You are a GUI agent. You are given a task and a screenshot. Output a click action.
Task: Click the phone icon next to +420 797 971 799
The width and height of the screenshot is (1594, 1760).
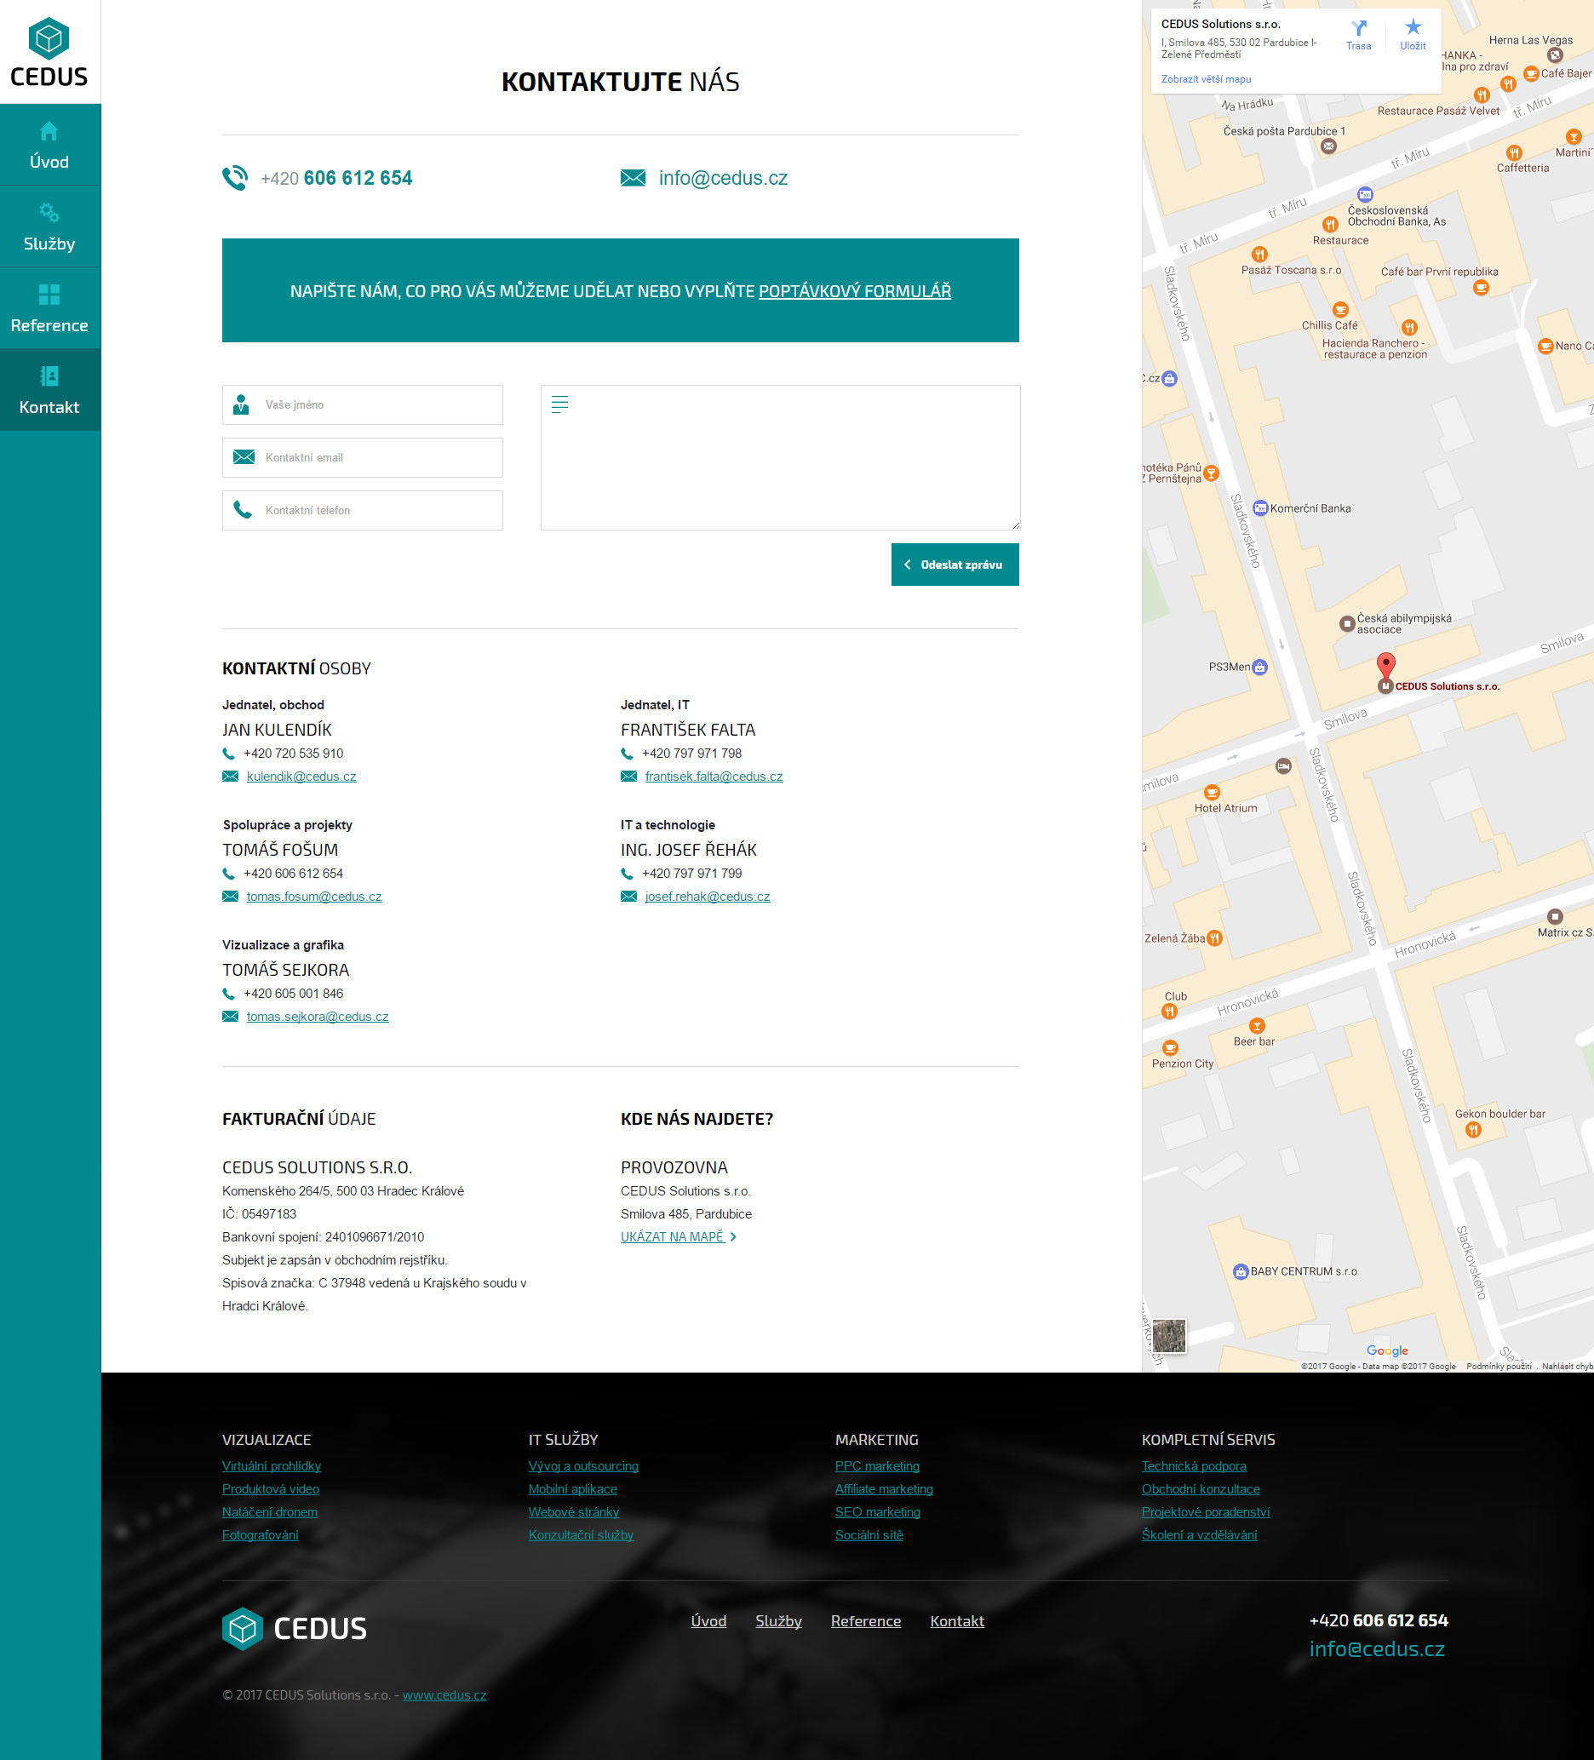[627, 874]
